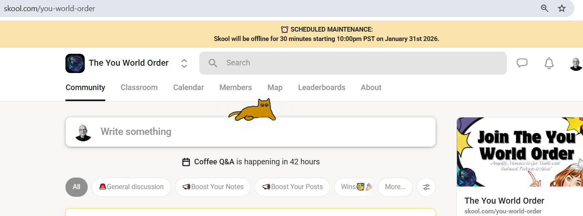Open the Coffee Q&A event link
Viewport: 583px width, 216px height.
pos(214,162)
